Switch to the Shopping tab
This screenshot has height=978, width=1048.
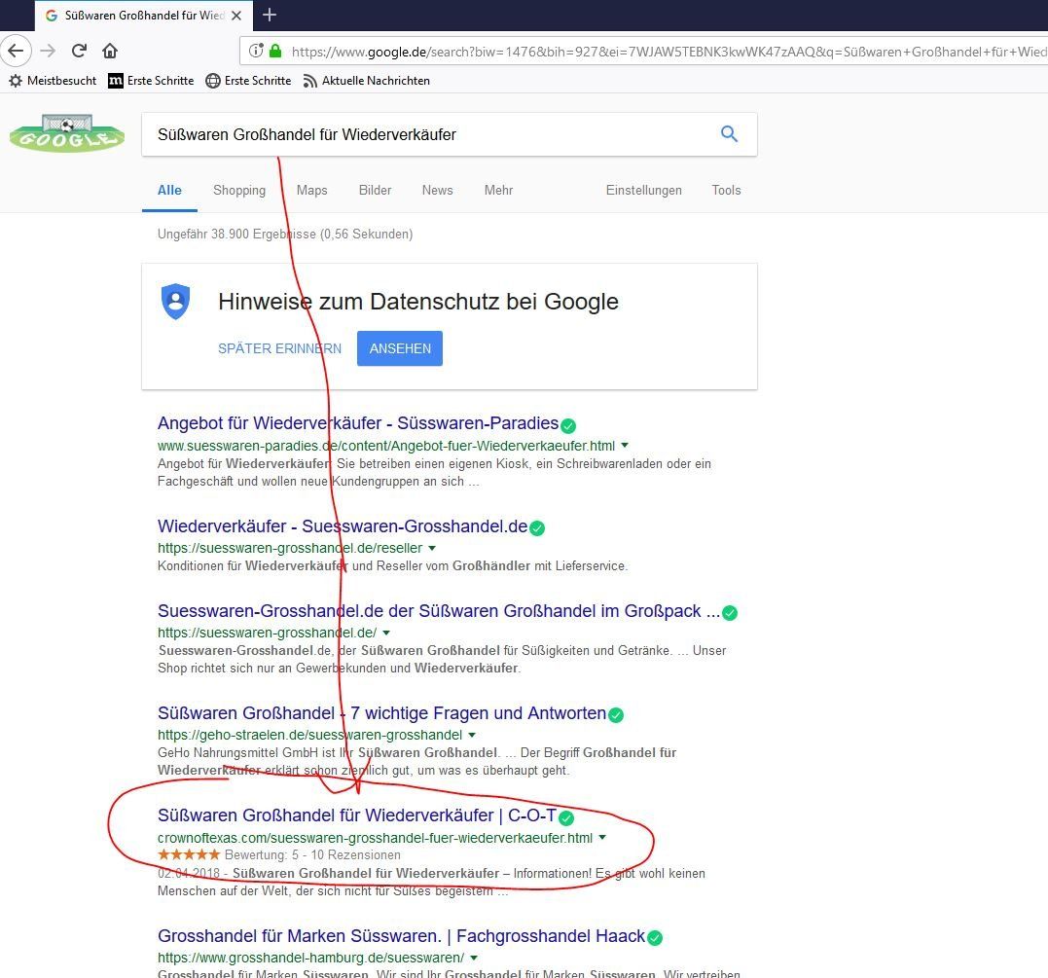pos(239,190)
